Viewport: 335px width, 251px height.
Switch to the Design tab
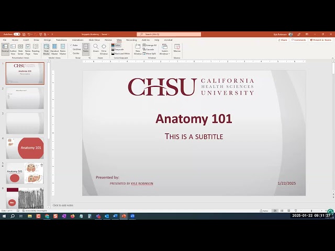click(48, 40)
